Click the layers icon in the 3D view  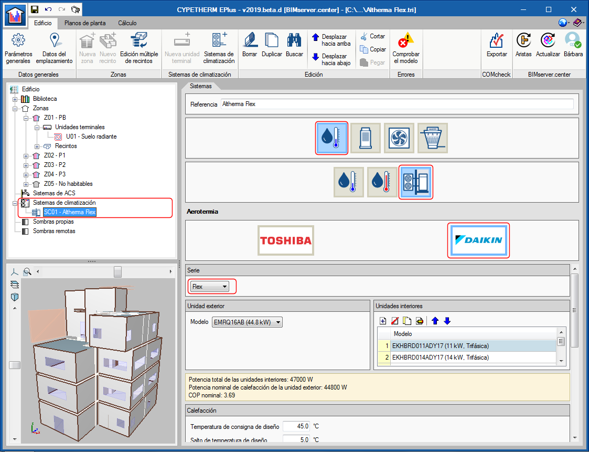pyautogui.click(x=15, y=285)
